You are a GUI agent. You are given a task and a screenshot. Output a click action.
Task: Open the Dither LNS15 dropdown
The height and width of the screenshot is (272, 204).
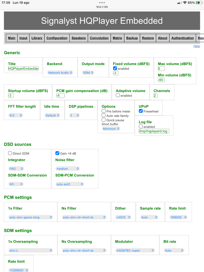click(x=123, y=217)
